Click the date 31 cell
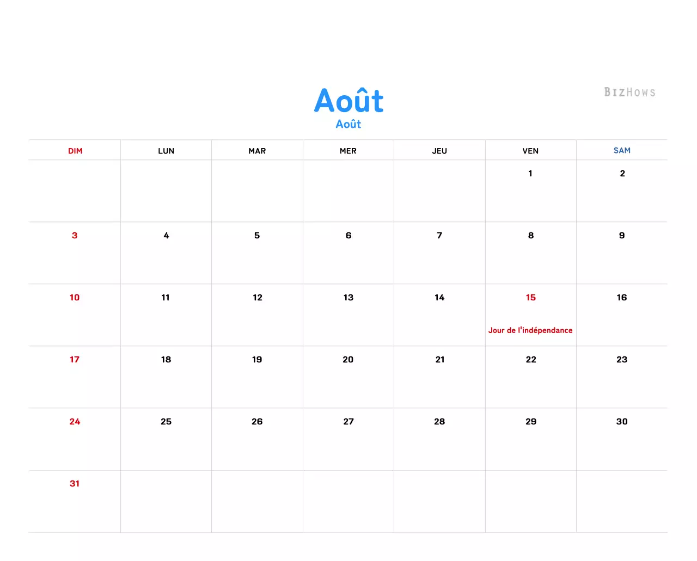The height and width of the screenshot is (561, 697). (75, 483)
